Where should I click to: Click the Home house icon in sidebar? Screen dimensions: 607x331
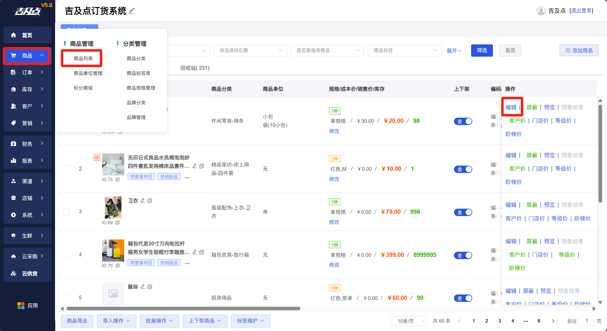click(x=13, y=35)
